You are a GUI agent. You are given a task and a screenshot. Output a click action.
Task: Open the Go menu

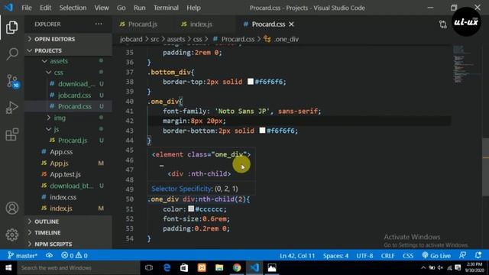point(121,8)
